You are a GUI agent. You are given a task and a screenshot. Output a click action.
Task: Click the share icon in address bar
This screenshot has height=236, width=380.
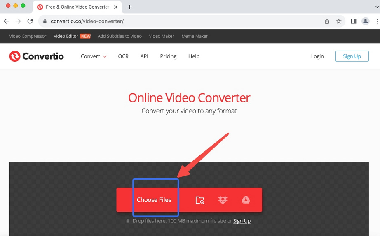click(327, 21)
